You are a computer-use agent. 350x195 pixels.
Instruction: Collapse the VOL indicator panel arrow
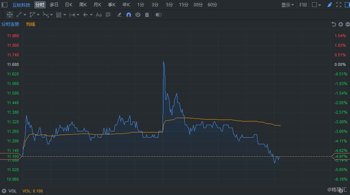pyautogui.click(x=4, y=191)
